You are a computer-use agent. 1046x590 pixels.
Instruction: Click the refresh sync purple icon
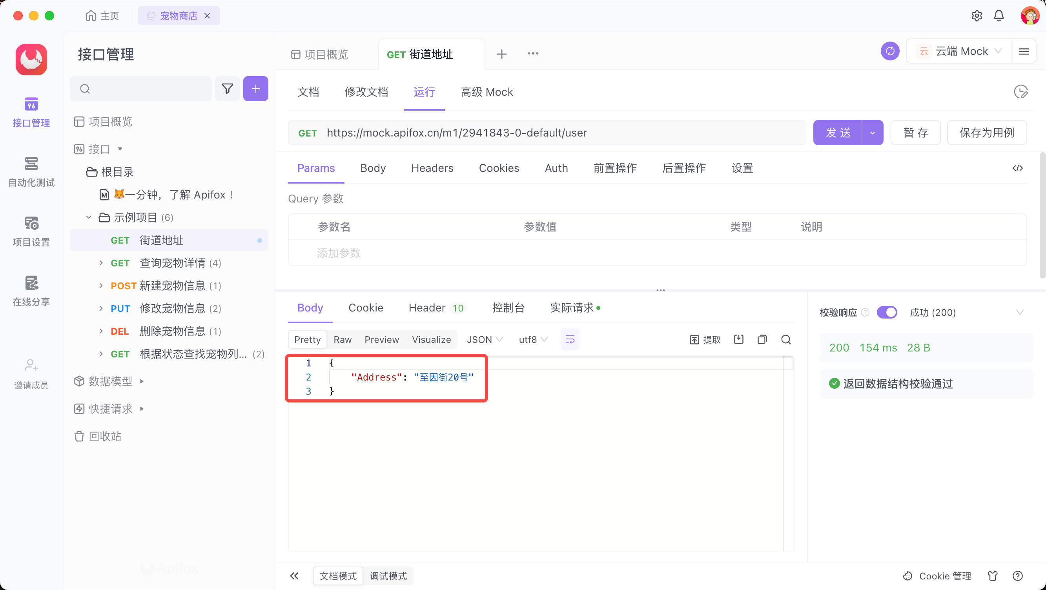pos(890,51)
